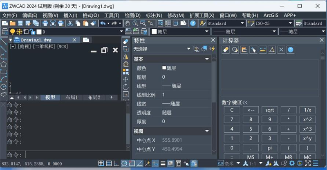
Task: Open undo history dropdown arrow
Action: pos(108,23)
